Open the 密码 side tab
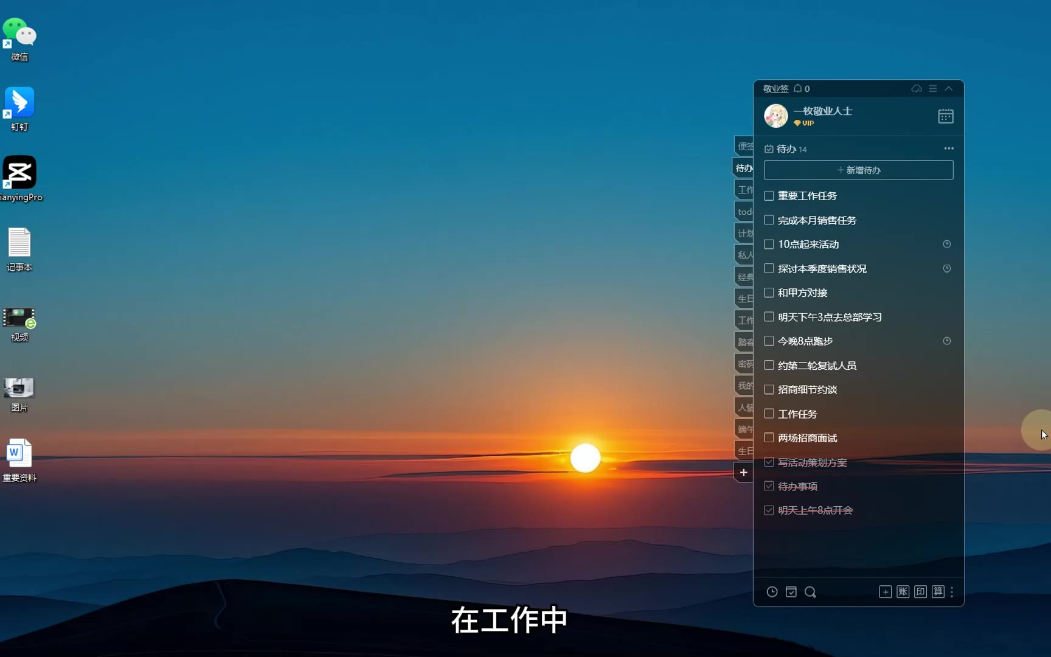Viewport: 1051px width, 657px height. [744, 364]
